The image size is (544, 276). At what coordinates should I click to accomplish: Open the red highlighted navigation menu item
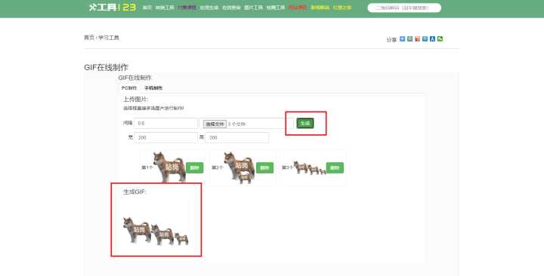(x=298, y=8)
